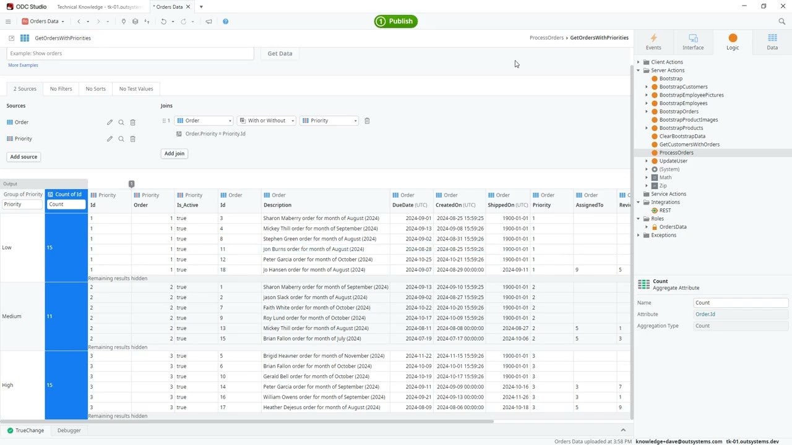Select the No Filters tab
This screenshot has height=445, width=792.
[x=61, y=89]
